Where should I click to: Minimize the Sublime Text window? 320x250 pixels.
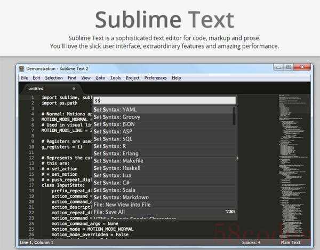(x=279, y=67)
